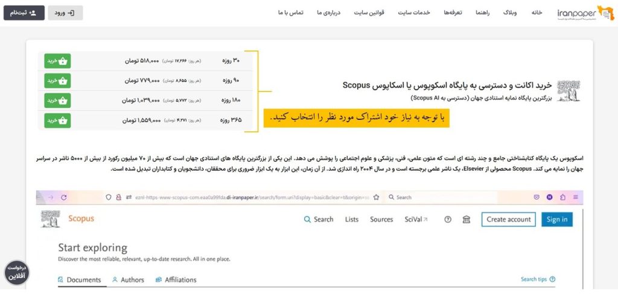This screenshot has width=618, height=295.
Task: Open the خانه menu item
Action: [537, 13]
